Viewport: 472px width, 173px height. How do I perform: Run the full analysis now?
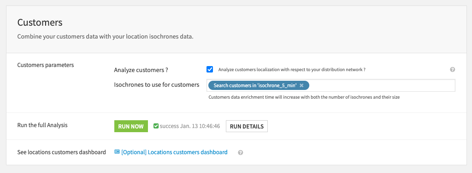[131, 126]
